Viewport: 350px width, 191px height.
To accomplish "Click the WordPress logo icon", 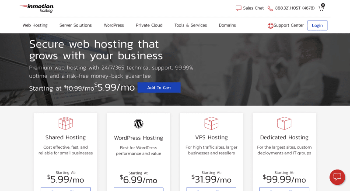I will 138,124.
